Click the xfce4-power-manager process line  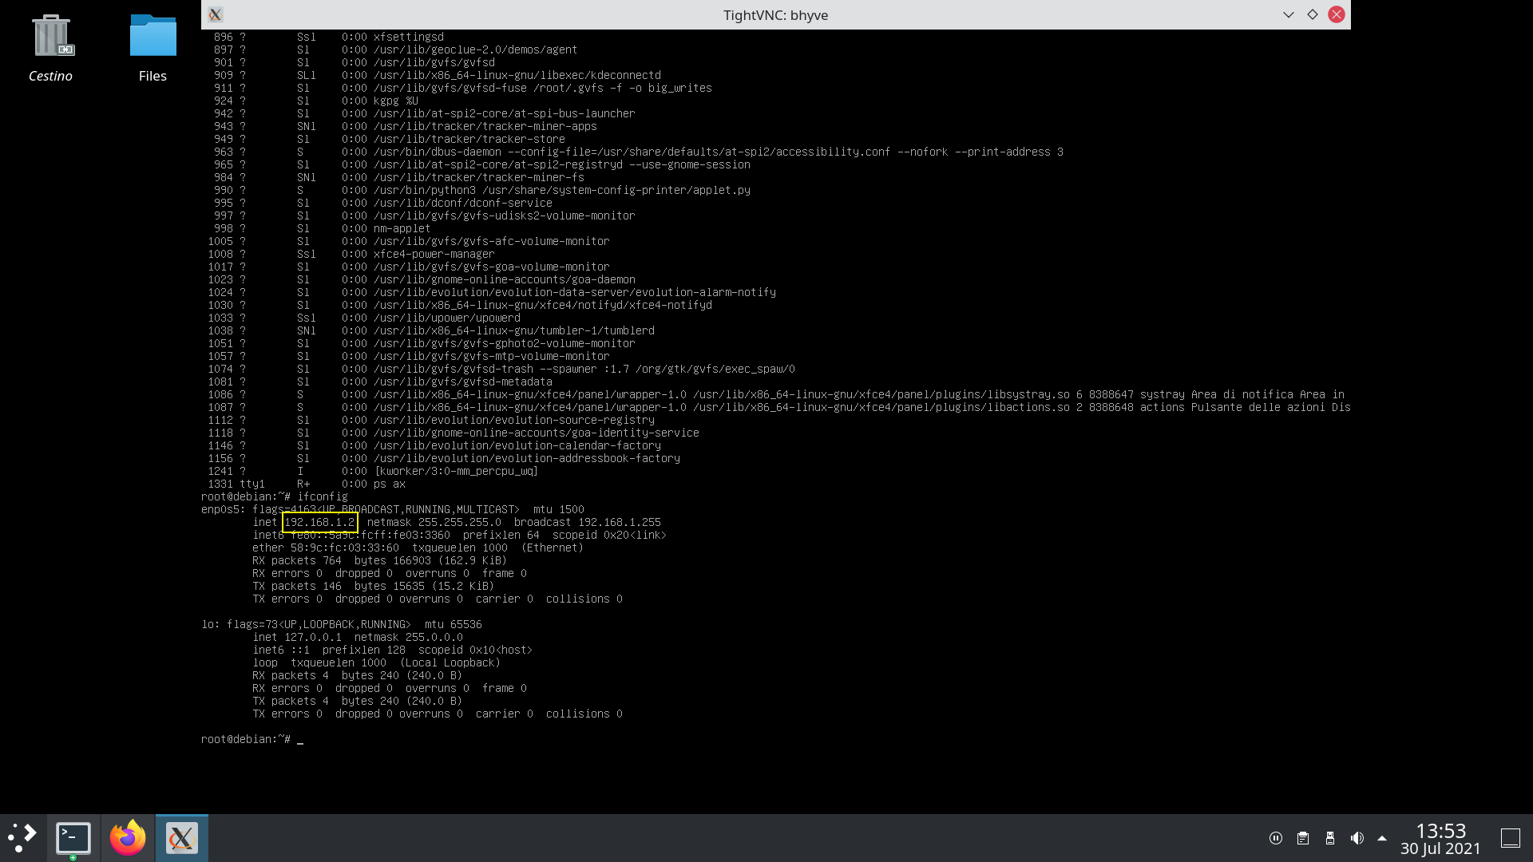point(351,254)
